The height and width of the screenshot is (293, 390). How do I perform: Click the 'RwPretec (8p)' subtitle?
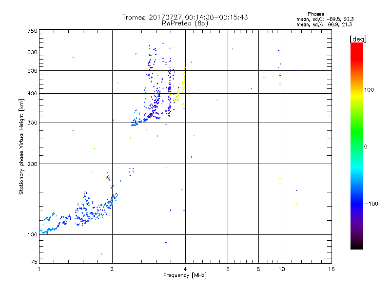pyautogui.click(x=185, y=23)
